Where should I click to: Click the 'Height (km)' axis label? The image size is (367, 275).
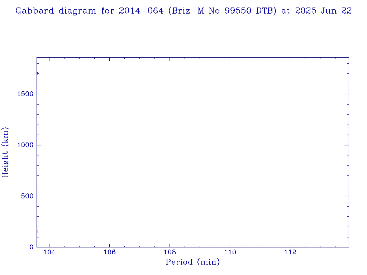coord(5,152)
